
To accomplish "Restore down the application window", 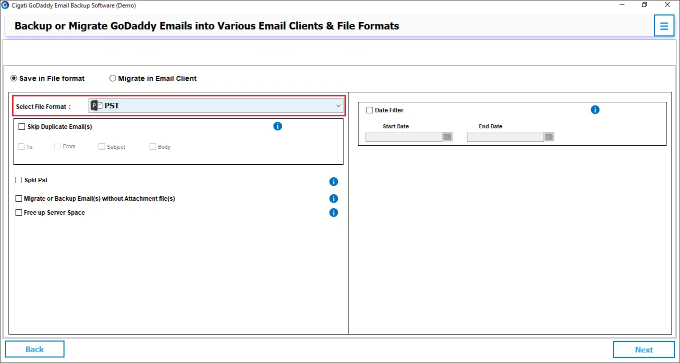I will pyautogui.click(x=644, y=5).
